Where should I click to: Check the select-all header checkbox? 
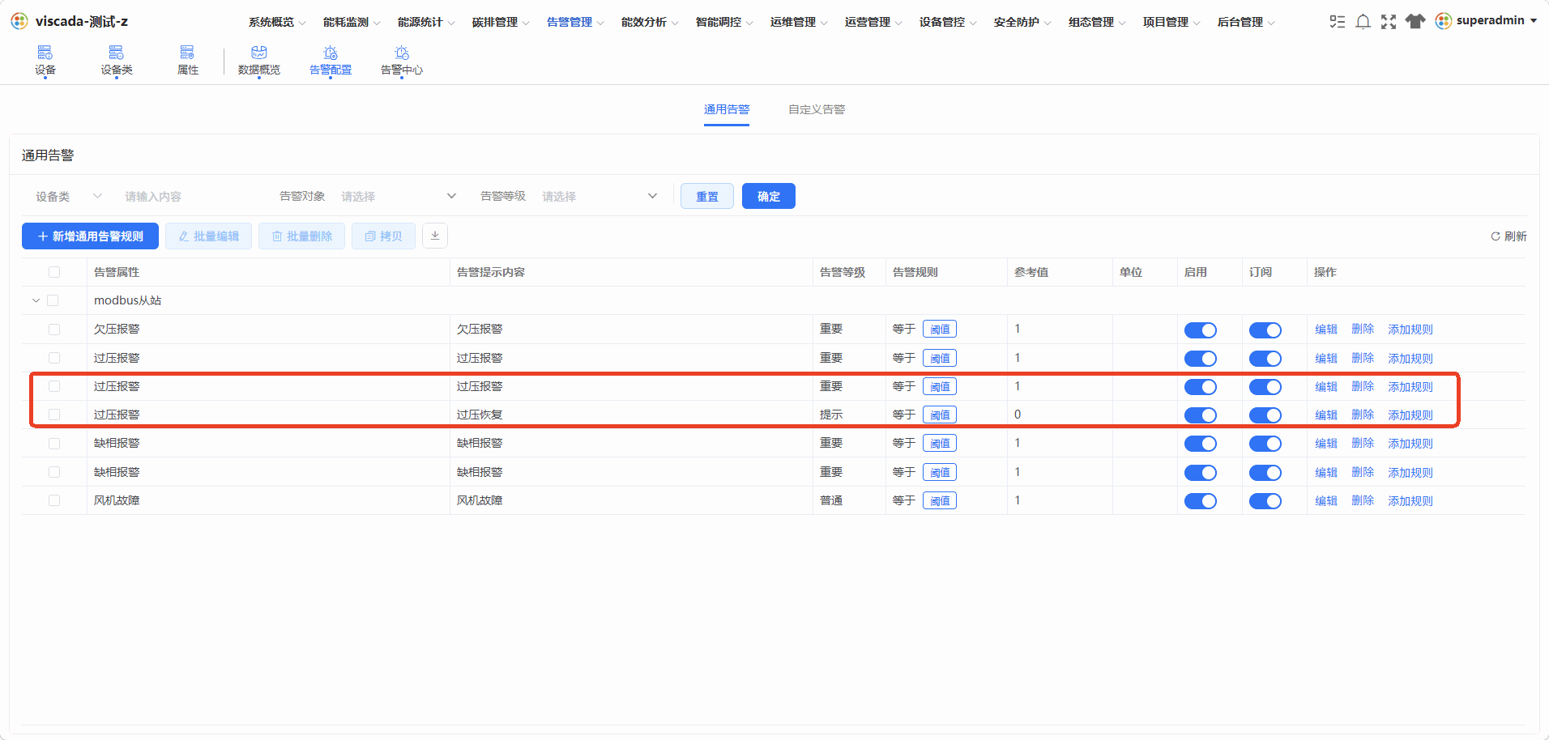click(x=54, y=272)
